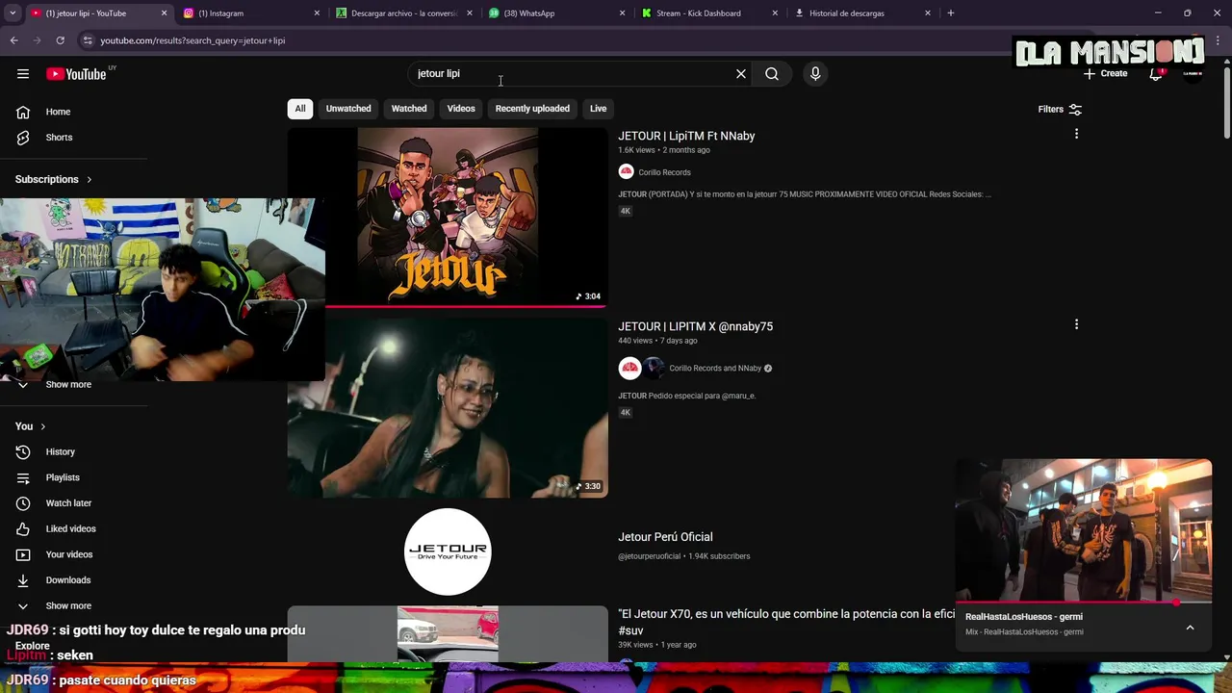This screenshot has height=693, width=1232.
Task: Open thumbnail of woman video 3:30
Action: [x=448, y=408]
